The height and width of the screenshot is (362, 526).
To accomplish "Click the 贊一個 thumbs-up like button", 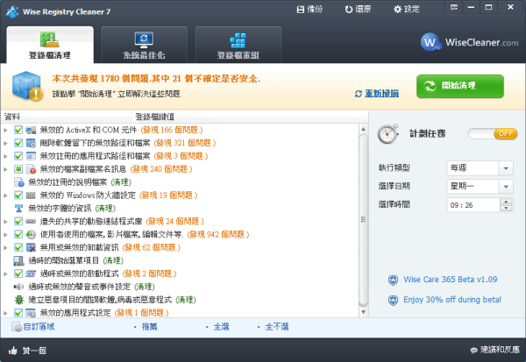I will tap(27, 351).
